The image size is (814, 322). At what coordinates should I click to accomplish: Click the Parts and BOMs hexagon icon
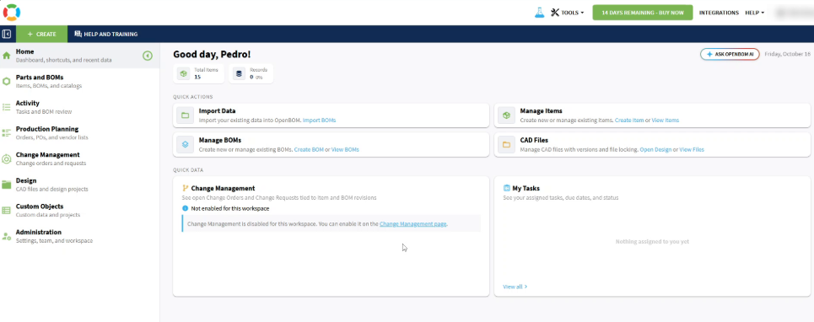6,82
